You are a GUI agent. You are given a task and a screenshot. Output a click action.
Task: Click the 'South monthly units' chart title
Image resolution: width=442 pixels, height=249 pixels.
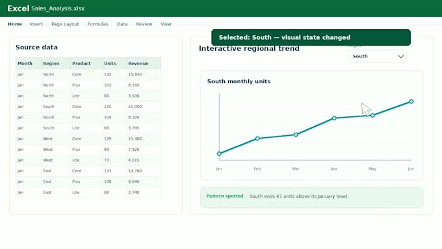(239, 81)
